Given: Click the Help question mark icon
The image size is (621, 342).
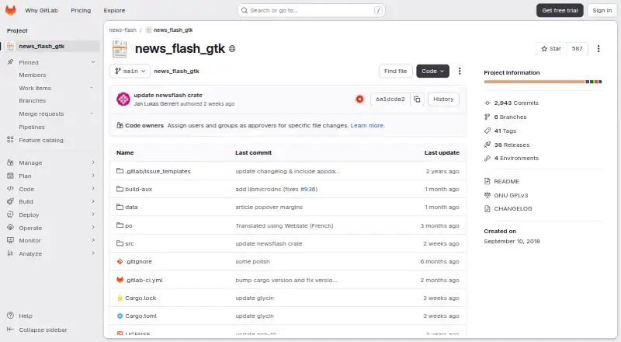Looking at the screenshot, I should (x=11, y=316).
